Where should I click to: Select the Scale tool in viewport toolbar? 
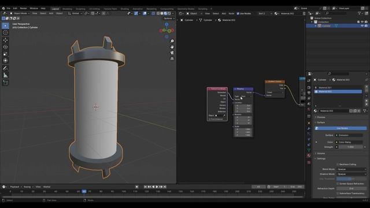click(5, 54)
